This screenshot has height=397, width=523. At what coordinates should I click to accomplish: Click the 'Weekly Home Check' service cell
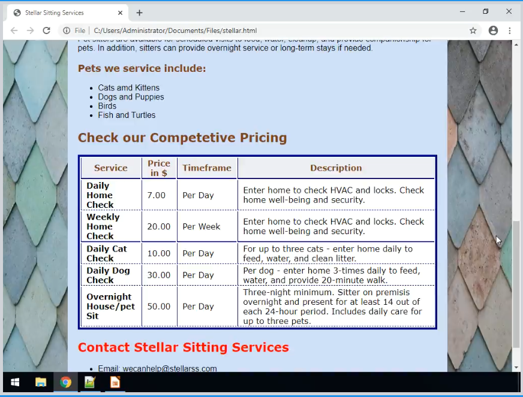coord(111,226)
